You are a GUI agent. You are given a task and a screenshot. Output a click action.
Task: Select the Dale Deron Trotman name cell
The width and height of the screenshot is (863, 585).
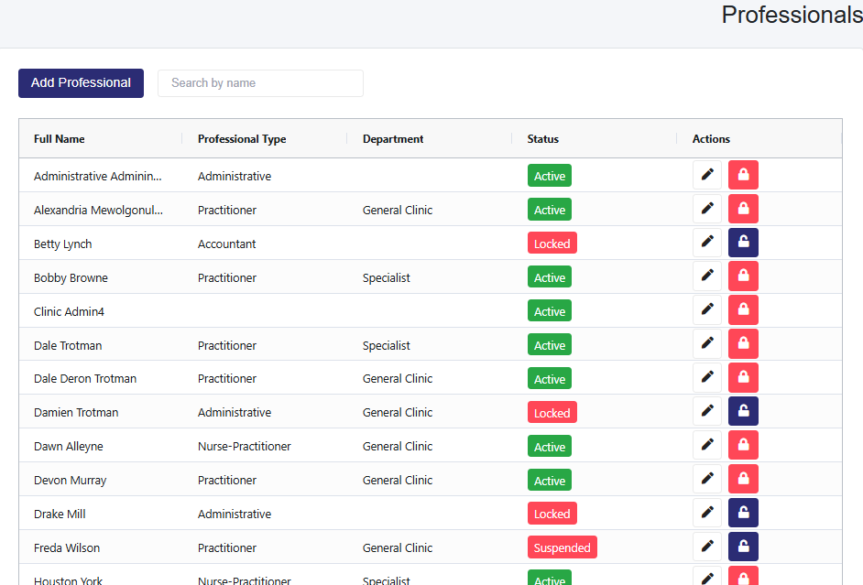point(85,378)
